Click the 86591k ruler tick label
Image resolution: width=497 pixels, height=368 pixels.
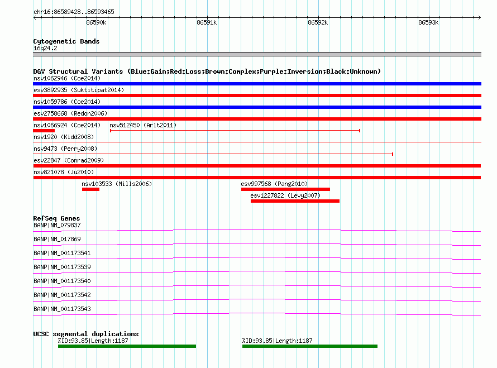click(x=207, y=22)
